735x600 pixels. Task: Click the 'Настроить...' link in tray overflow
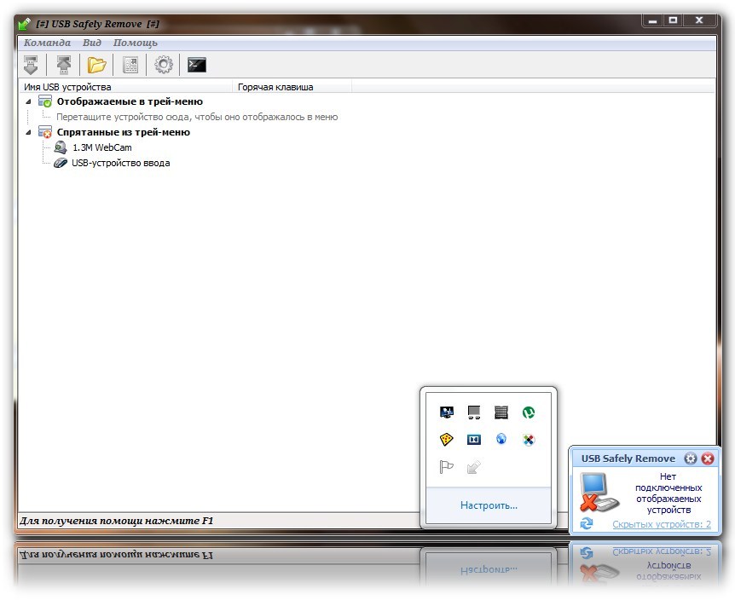(489, 505)
